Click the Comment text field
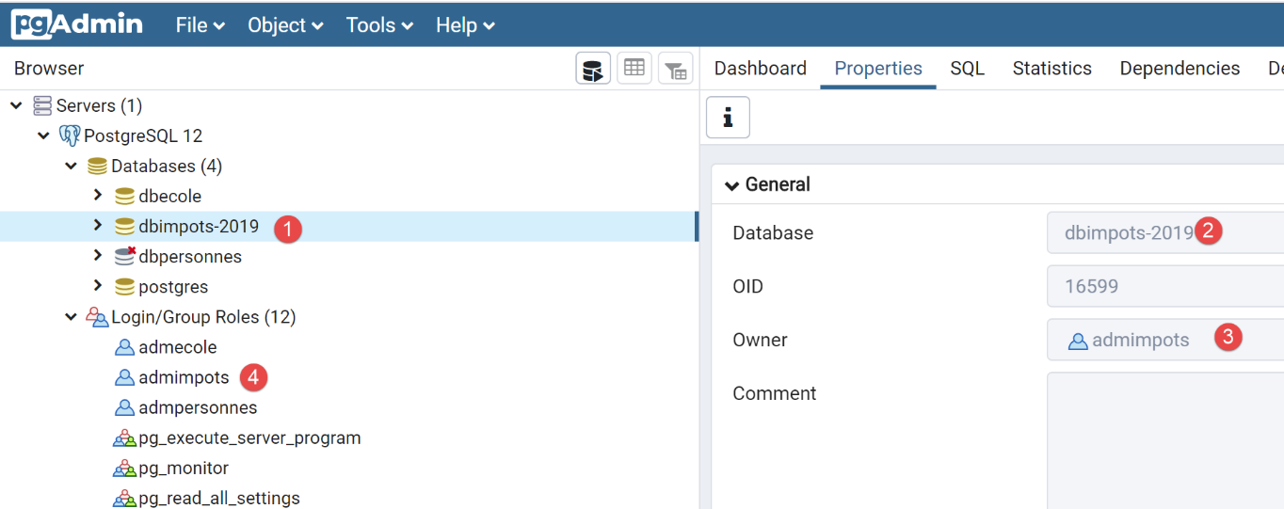The image size is (1284, 509). pyautogui.click(x=1164, y=437)
